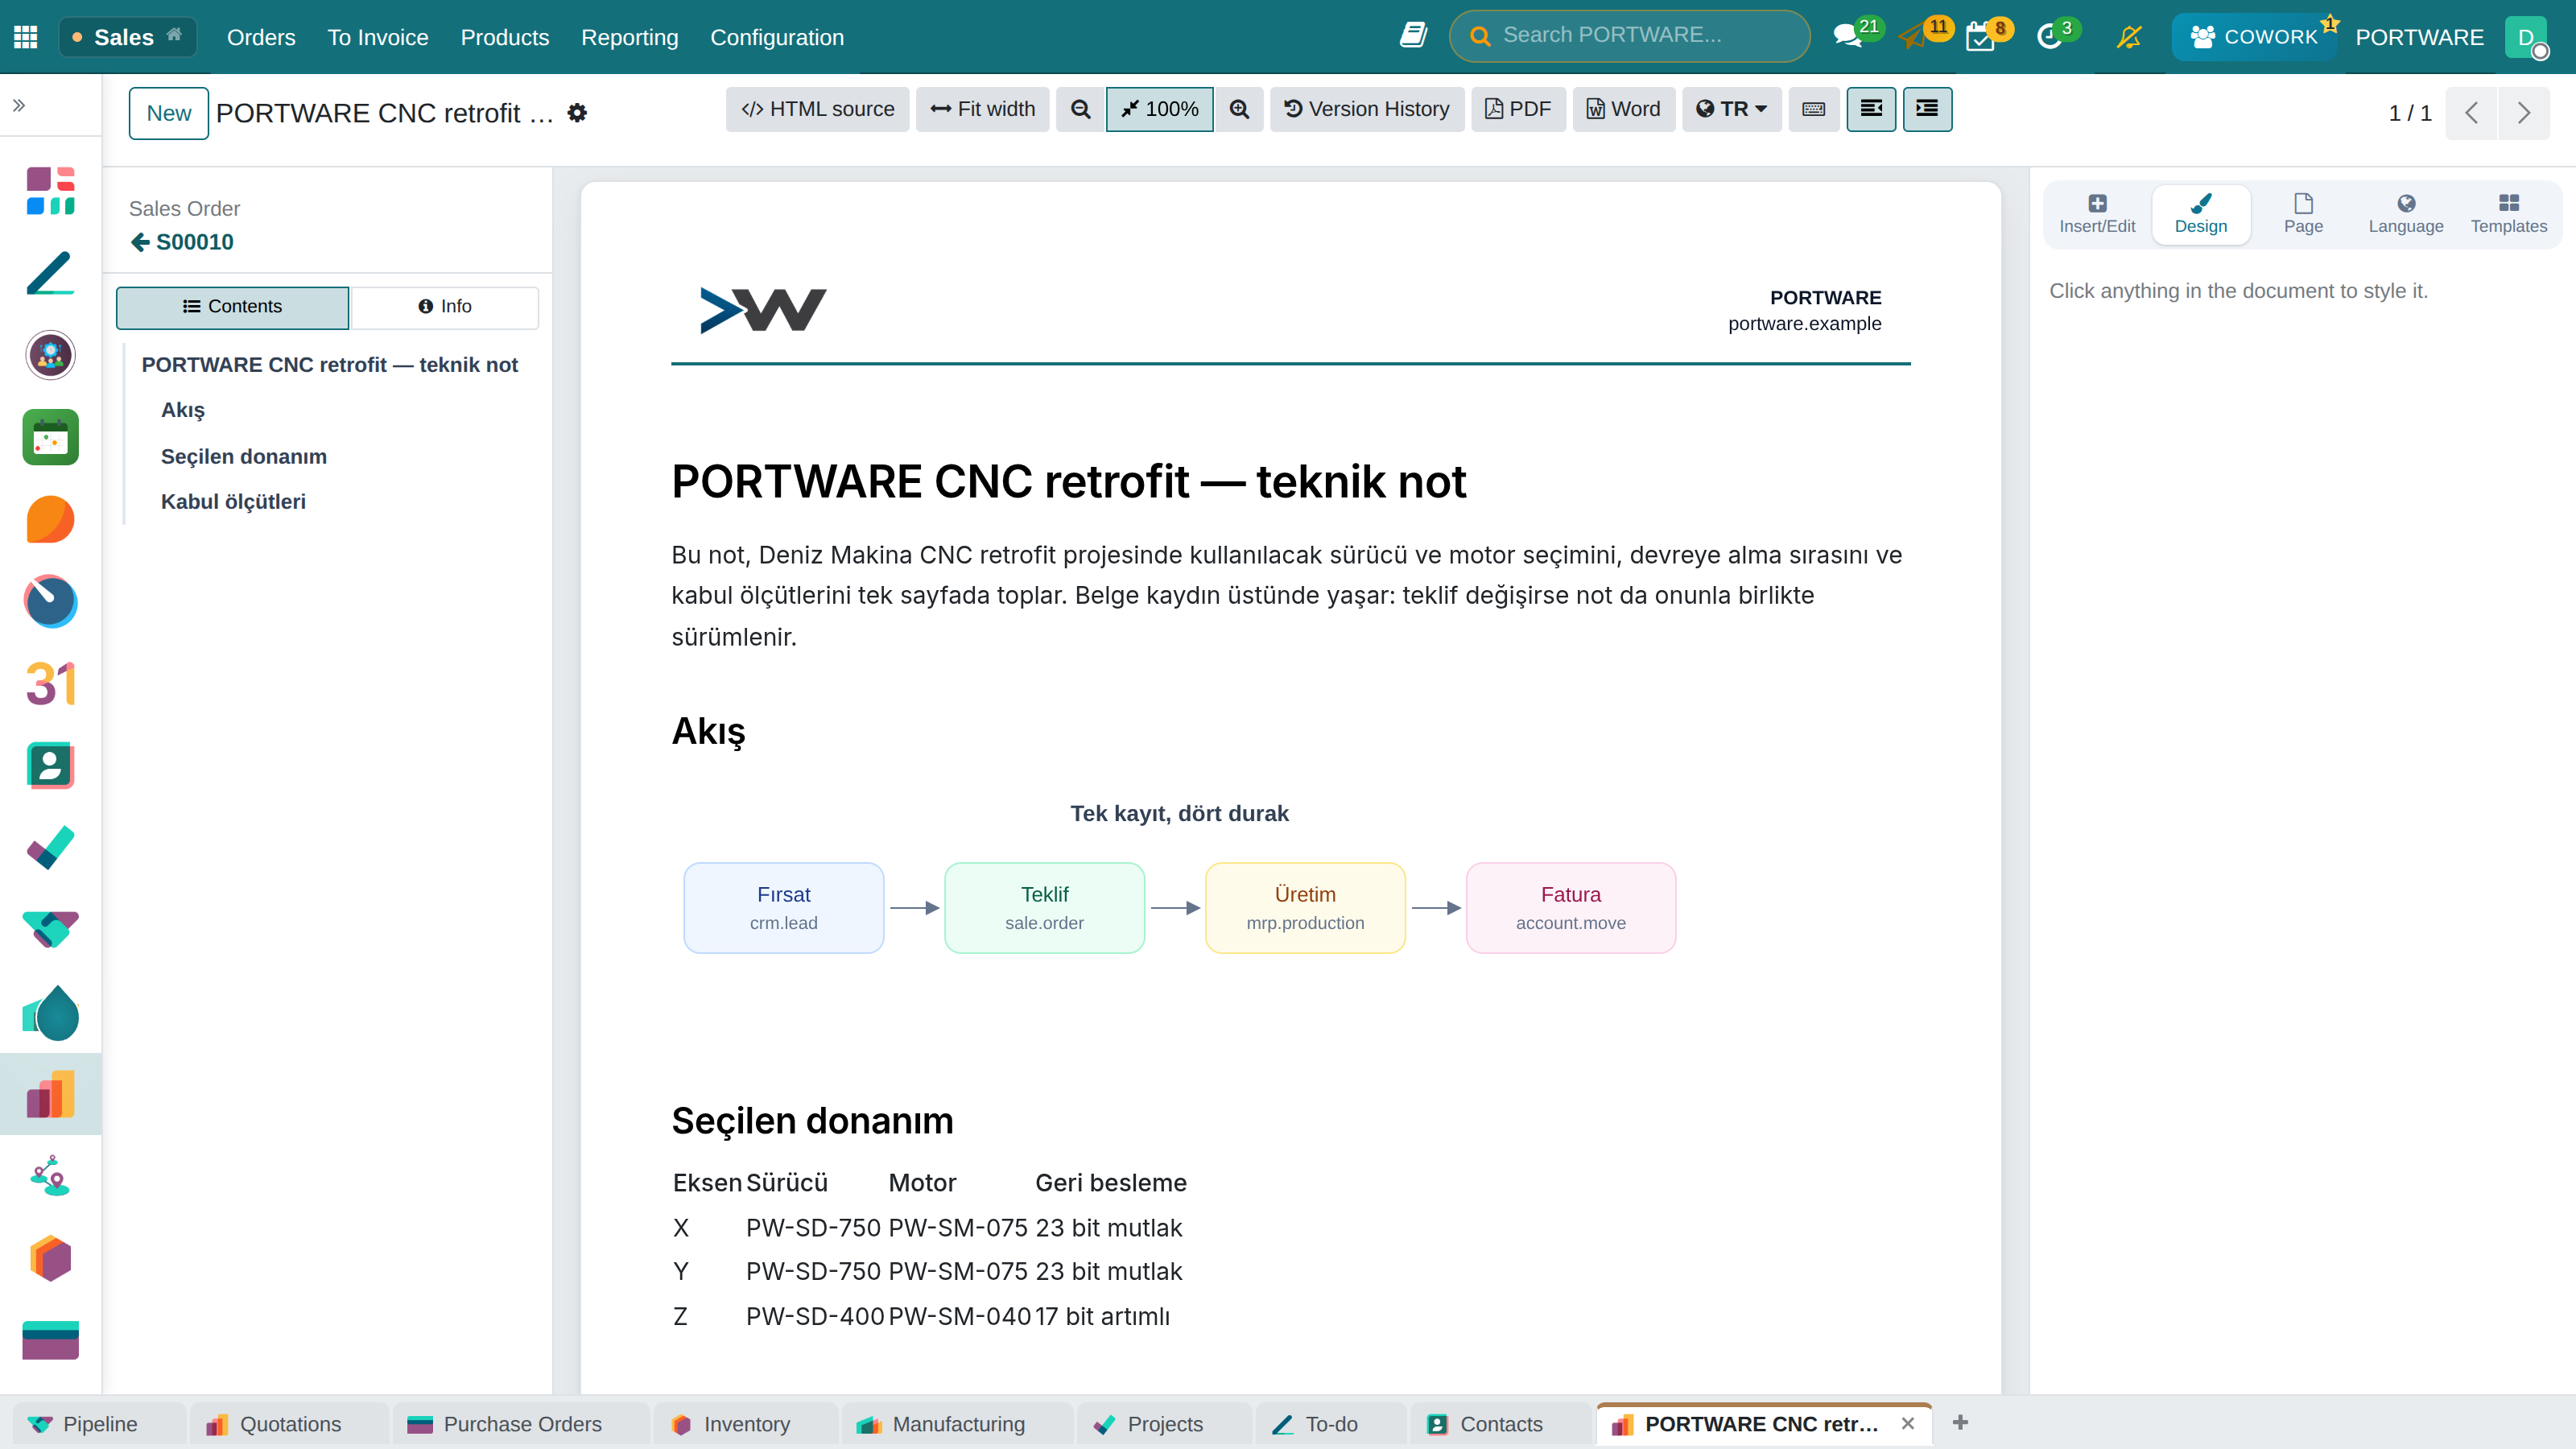Add a new bottom tab with plus
Viewport: 2576px width, 1449px height.
(1960, 1423)
